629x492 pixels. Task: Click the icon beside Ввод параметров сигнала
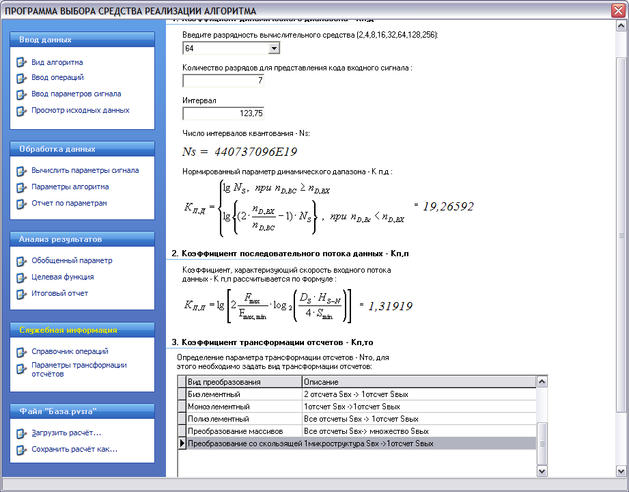tap(21, 94)
